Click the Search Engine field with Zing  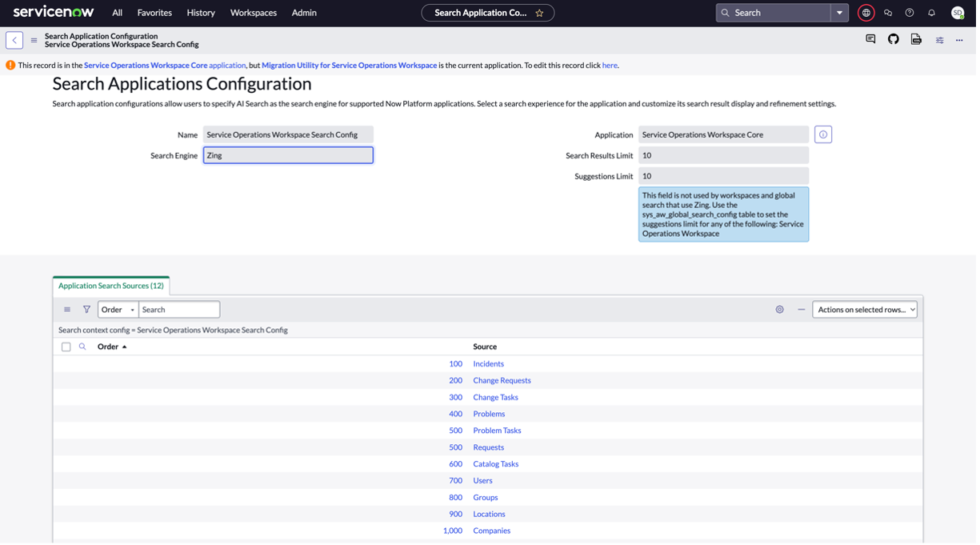coord(289,156)
